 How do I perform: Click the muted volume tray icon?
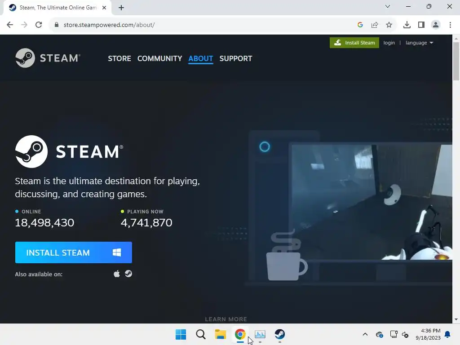[x=405, y=334]
